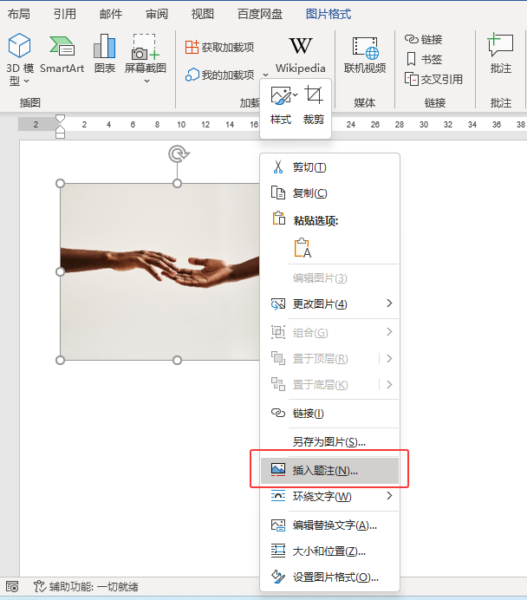The image size is (527, 600).
Task: Open the 屏幕截图 screenshot tool
Action: point(146,58)
